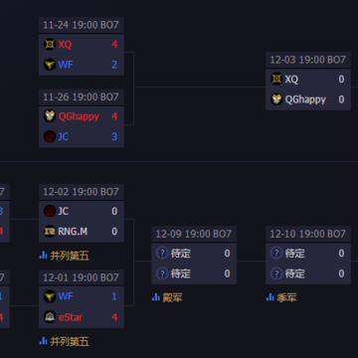This screenshot has width=358, height=358.
Task: Select team name eStar in 12-01 match
Action: point(71,317)
